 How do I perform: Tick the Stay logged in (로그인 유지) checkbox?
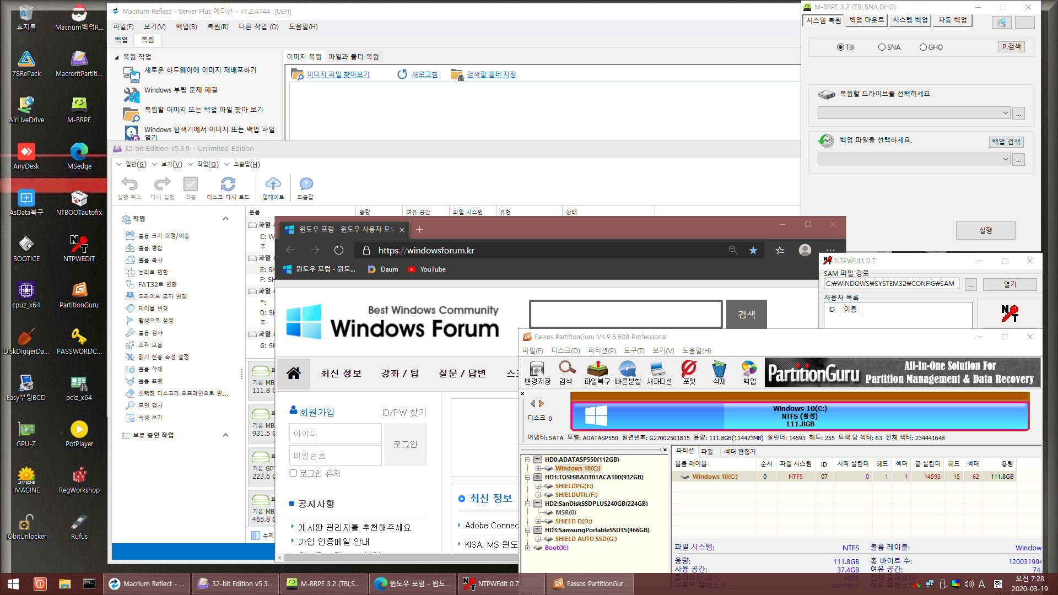[x=293, y=473]
